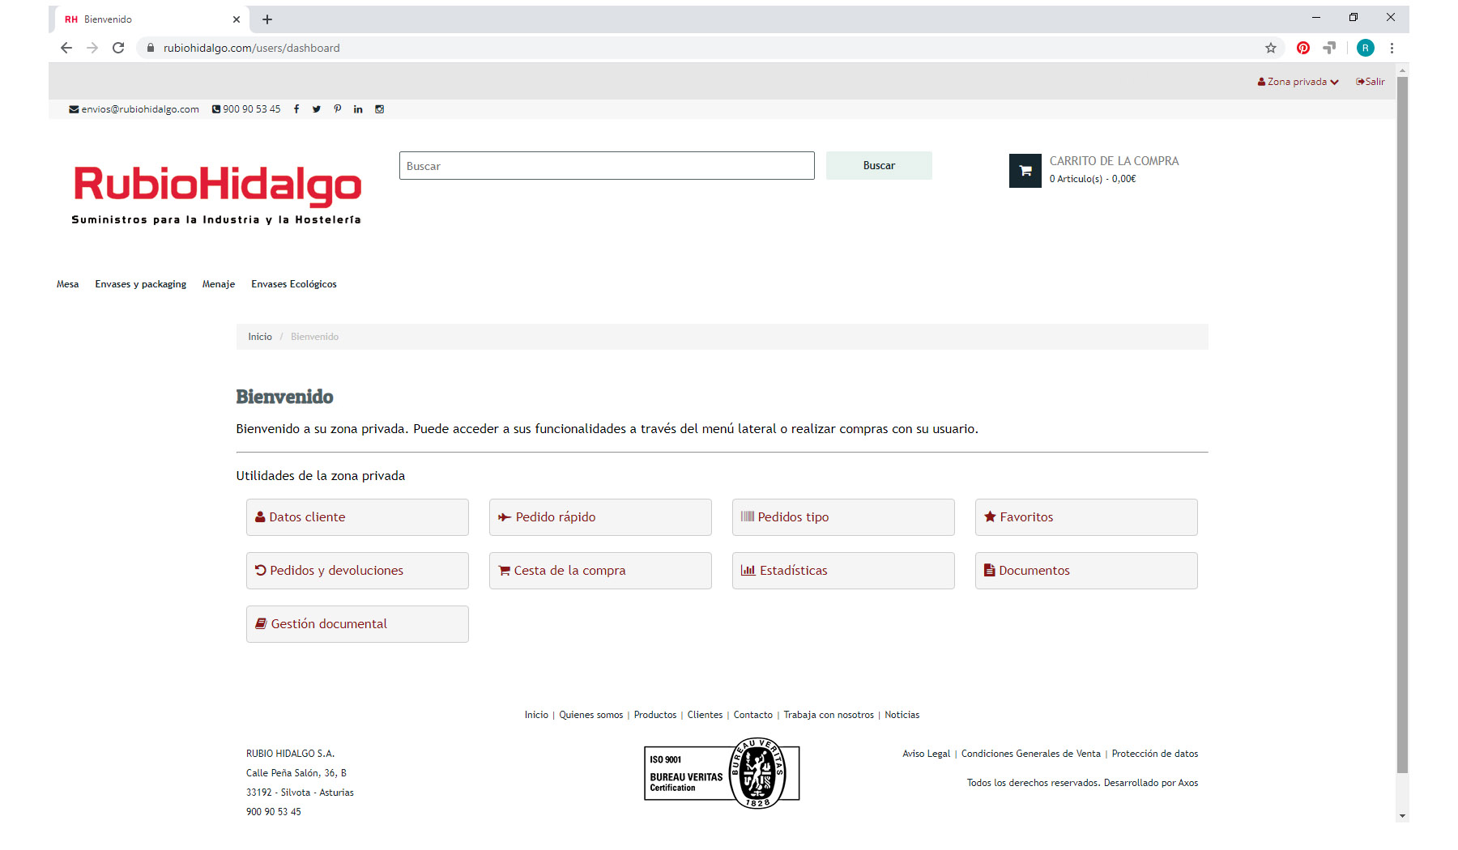This screenshot has height=850, width=1458.
Task: Open Favoritos utility
Action: [x=1086, y=517]
